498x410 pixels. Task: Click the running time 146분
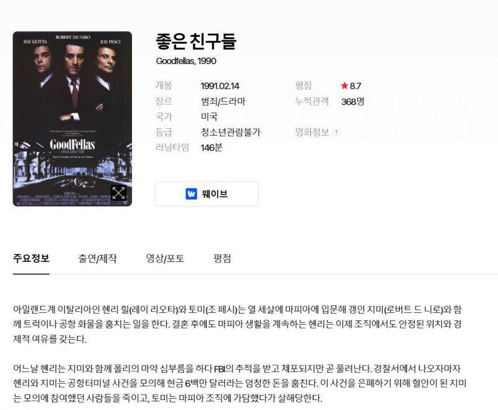coord(212,147)
